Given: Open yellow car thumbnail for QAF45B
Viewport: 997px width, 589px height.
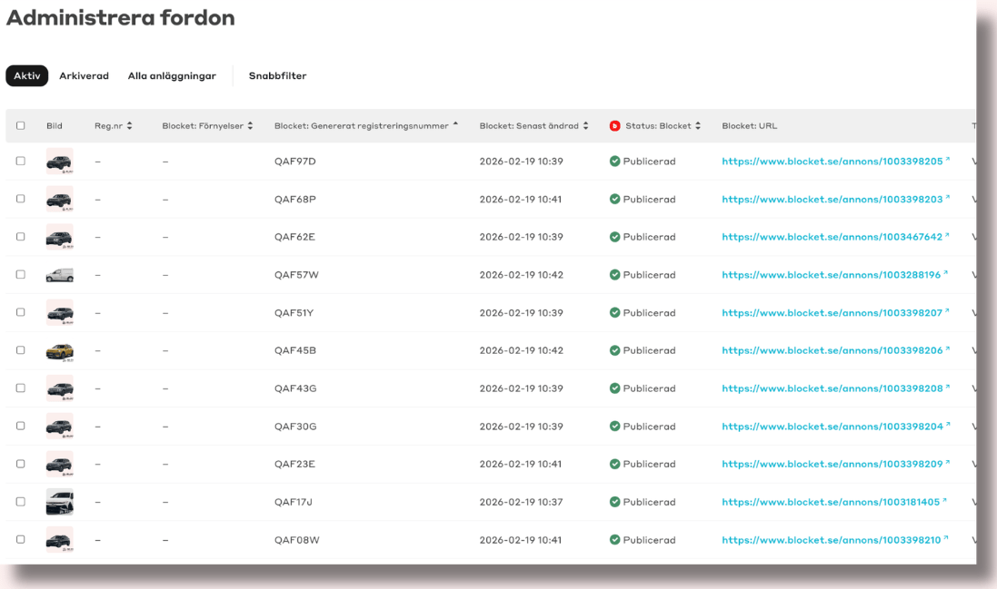Looking at the screenshot, I should pyautogui.click(x=59, y=351).
